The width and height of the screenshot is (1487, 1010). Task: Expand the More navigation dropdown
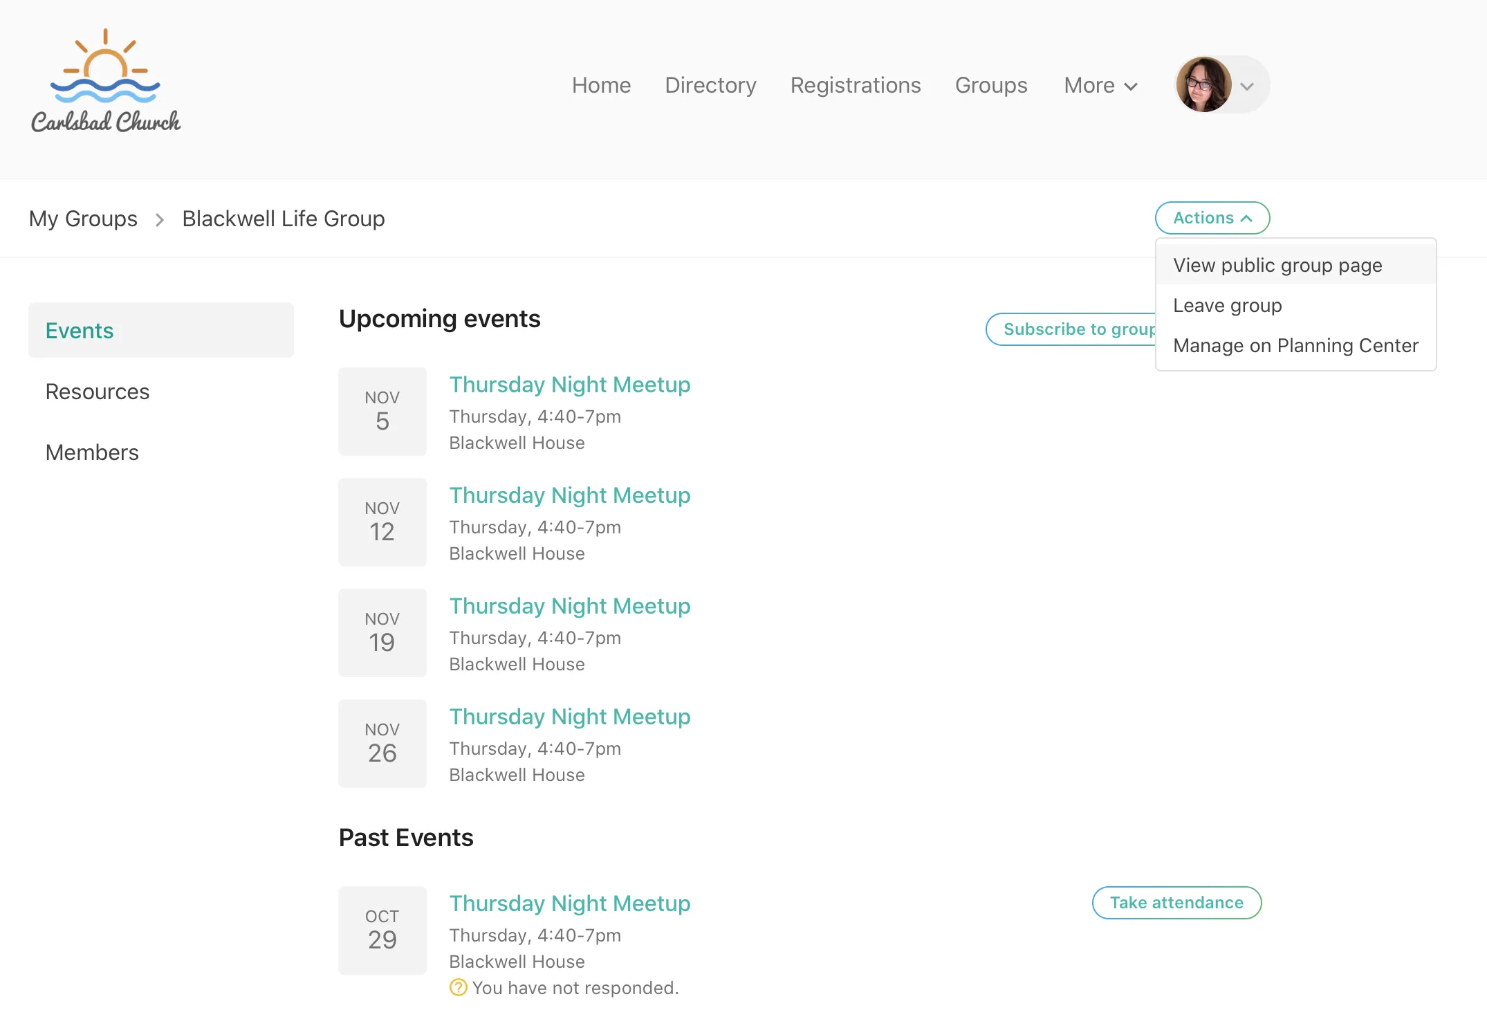(x=1100, y=85)
